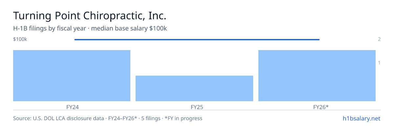Select the chart title Turning Point Chiropractic, Inc.
The height and width of the screenshot is (131, 394).
pos(90,16)
